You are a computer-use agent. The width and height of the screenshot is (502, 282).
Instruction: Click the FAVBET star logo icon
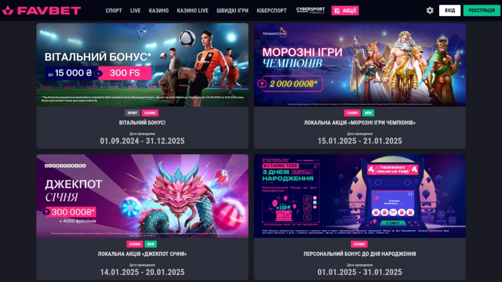pyautogui.click(x=8, y=11)
